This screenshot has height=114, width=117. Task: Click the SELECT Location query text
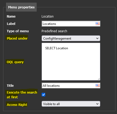pyautogui.click(x=57, y=48)
